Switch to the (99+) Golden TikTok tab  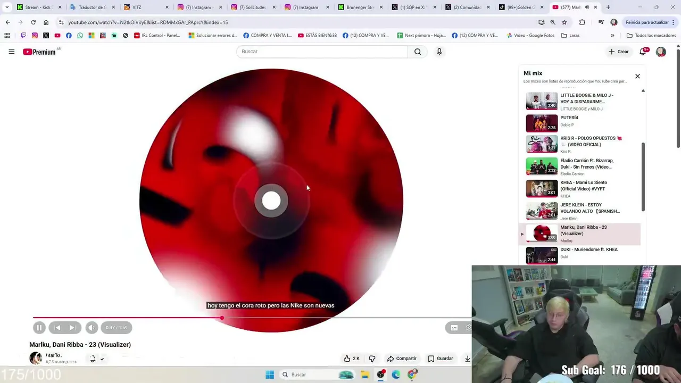521,7
